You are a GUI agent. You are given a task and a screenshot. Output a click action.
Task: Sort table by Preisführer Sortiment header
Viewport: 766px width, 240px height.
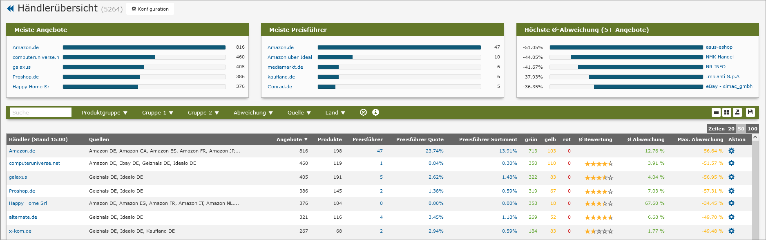click(488, 139)
